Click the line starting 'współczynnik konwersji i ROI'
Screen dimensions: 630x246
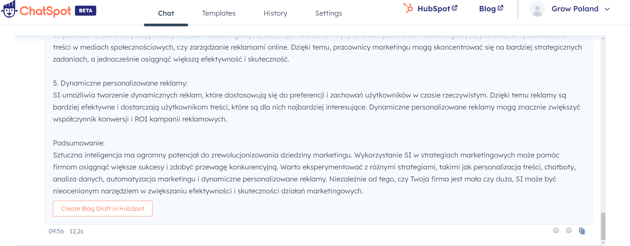tap(140, 119)
